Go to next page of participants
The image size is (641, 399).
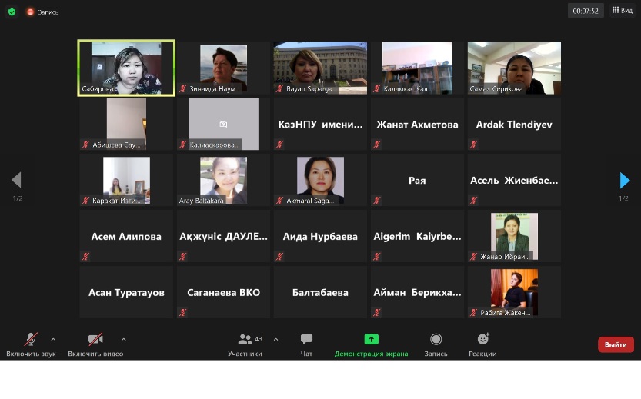pyautogui.click(x=624, y=181)
